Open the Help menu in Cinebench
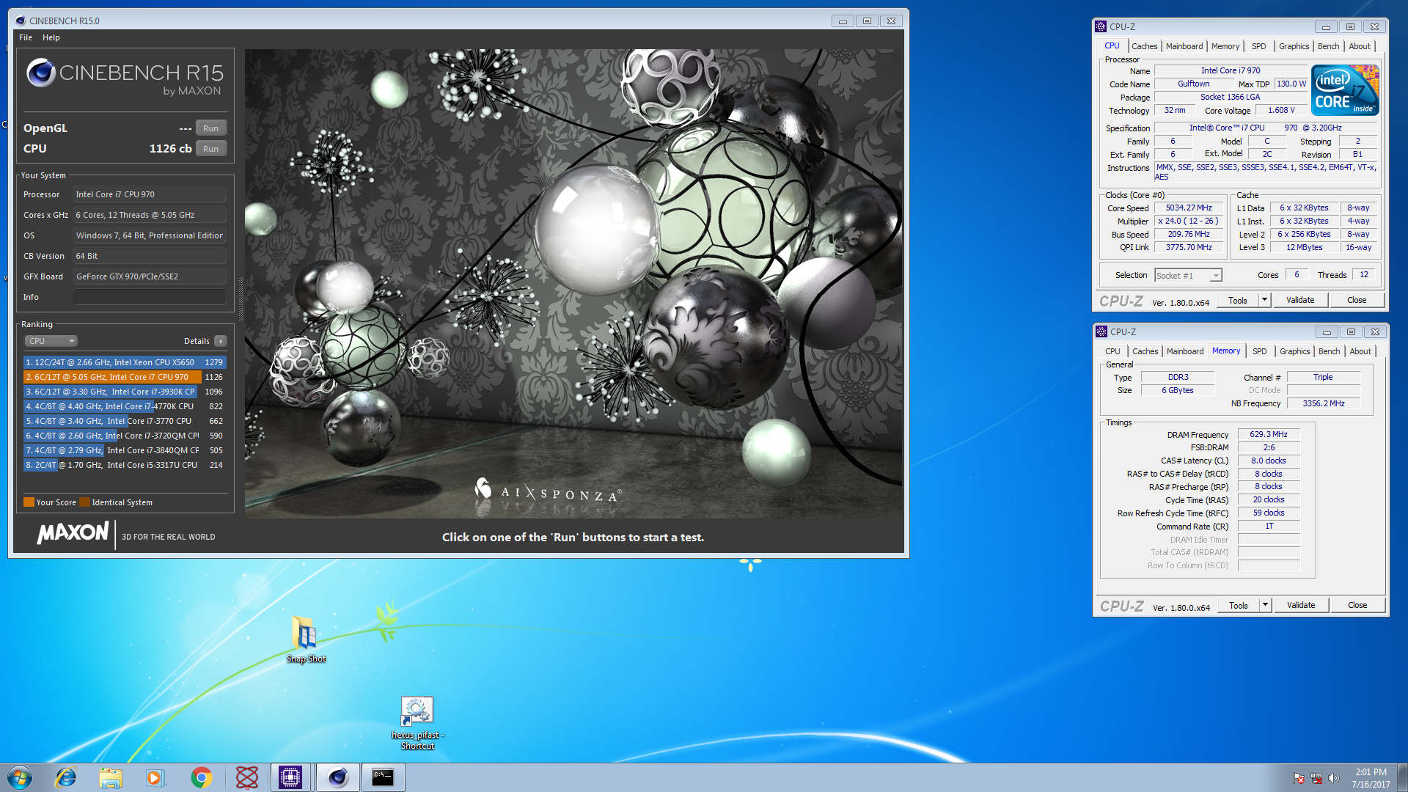 click(51, 37)
